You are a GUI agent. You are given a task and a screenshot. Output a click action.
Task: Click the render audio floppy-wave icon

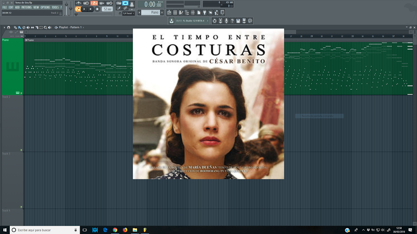[x=244, y=21]
